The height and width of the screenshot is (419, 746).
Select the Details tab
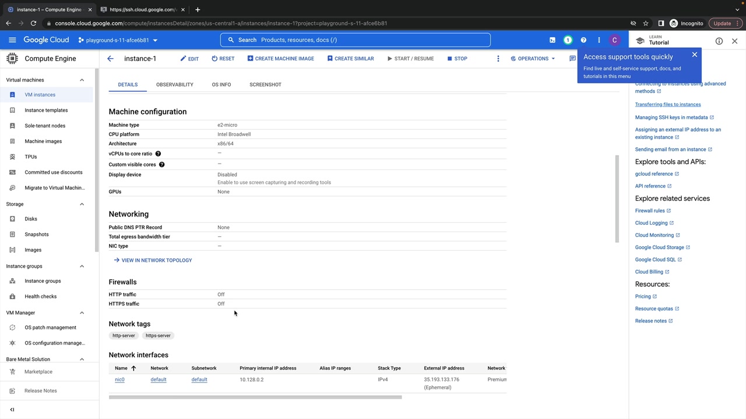pos(128,85)
